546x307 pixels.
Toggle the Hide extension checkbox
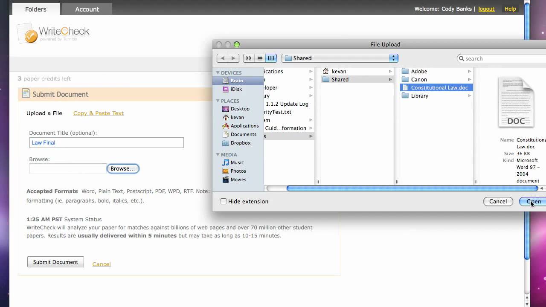(x=224, y=201)
